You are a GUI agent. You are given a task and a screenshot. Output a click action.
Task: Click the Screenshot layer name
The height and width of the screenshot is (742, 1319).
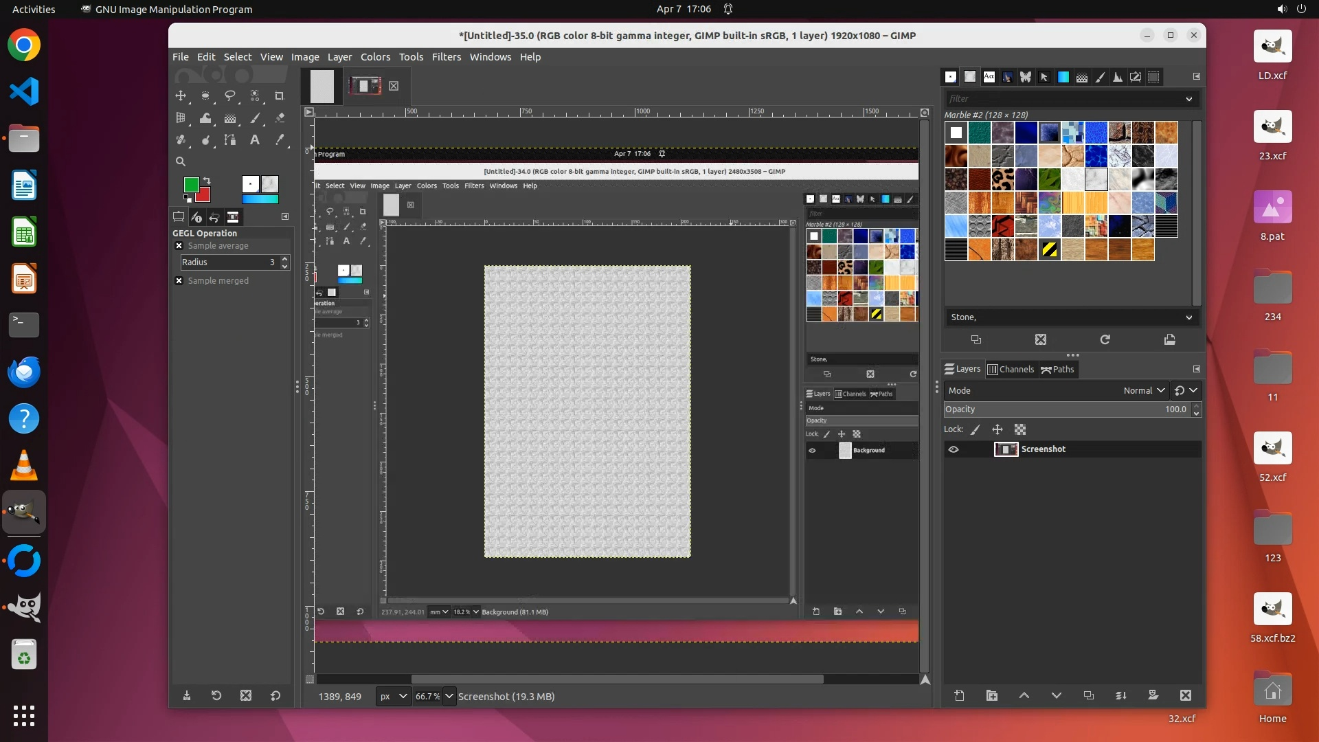[1043, 449]
